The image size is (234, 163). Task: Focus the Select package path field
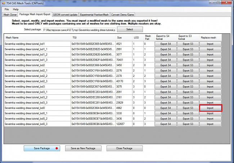79,30
